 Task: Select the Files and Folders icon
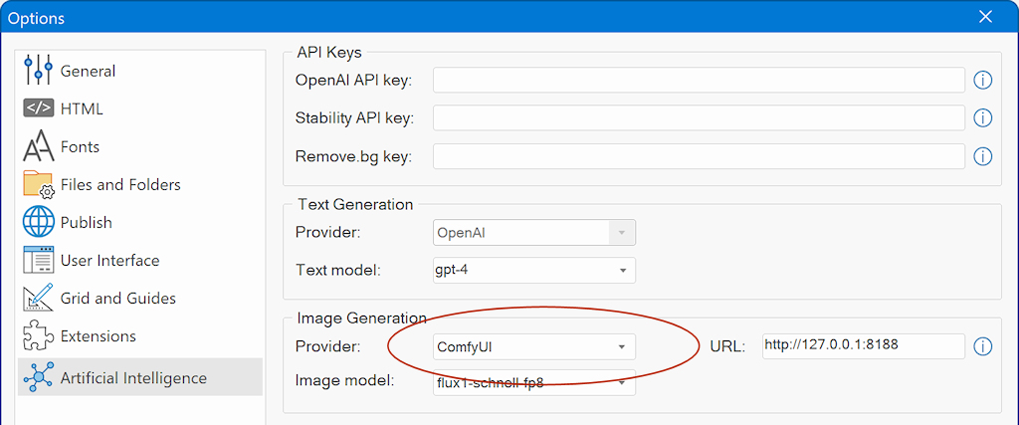click(x=38, y=184)
